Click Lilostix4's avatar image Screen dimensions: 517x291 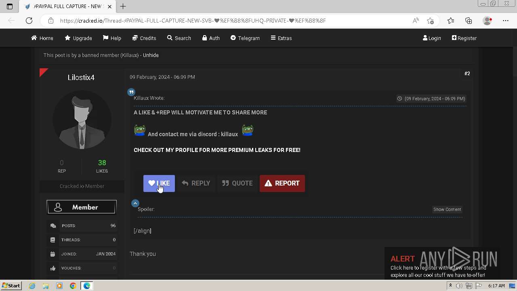(82, 120)
